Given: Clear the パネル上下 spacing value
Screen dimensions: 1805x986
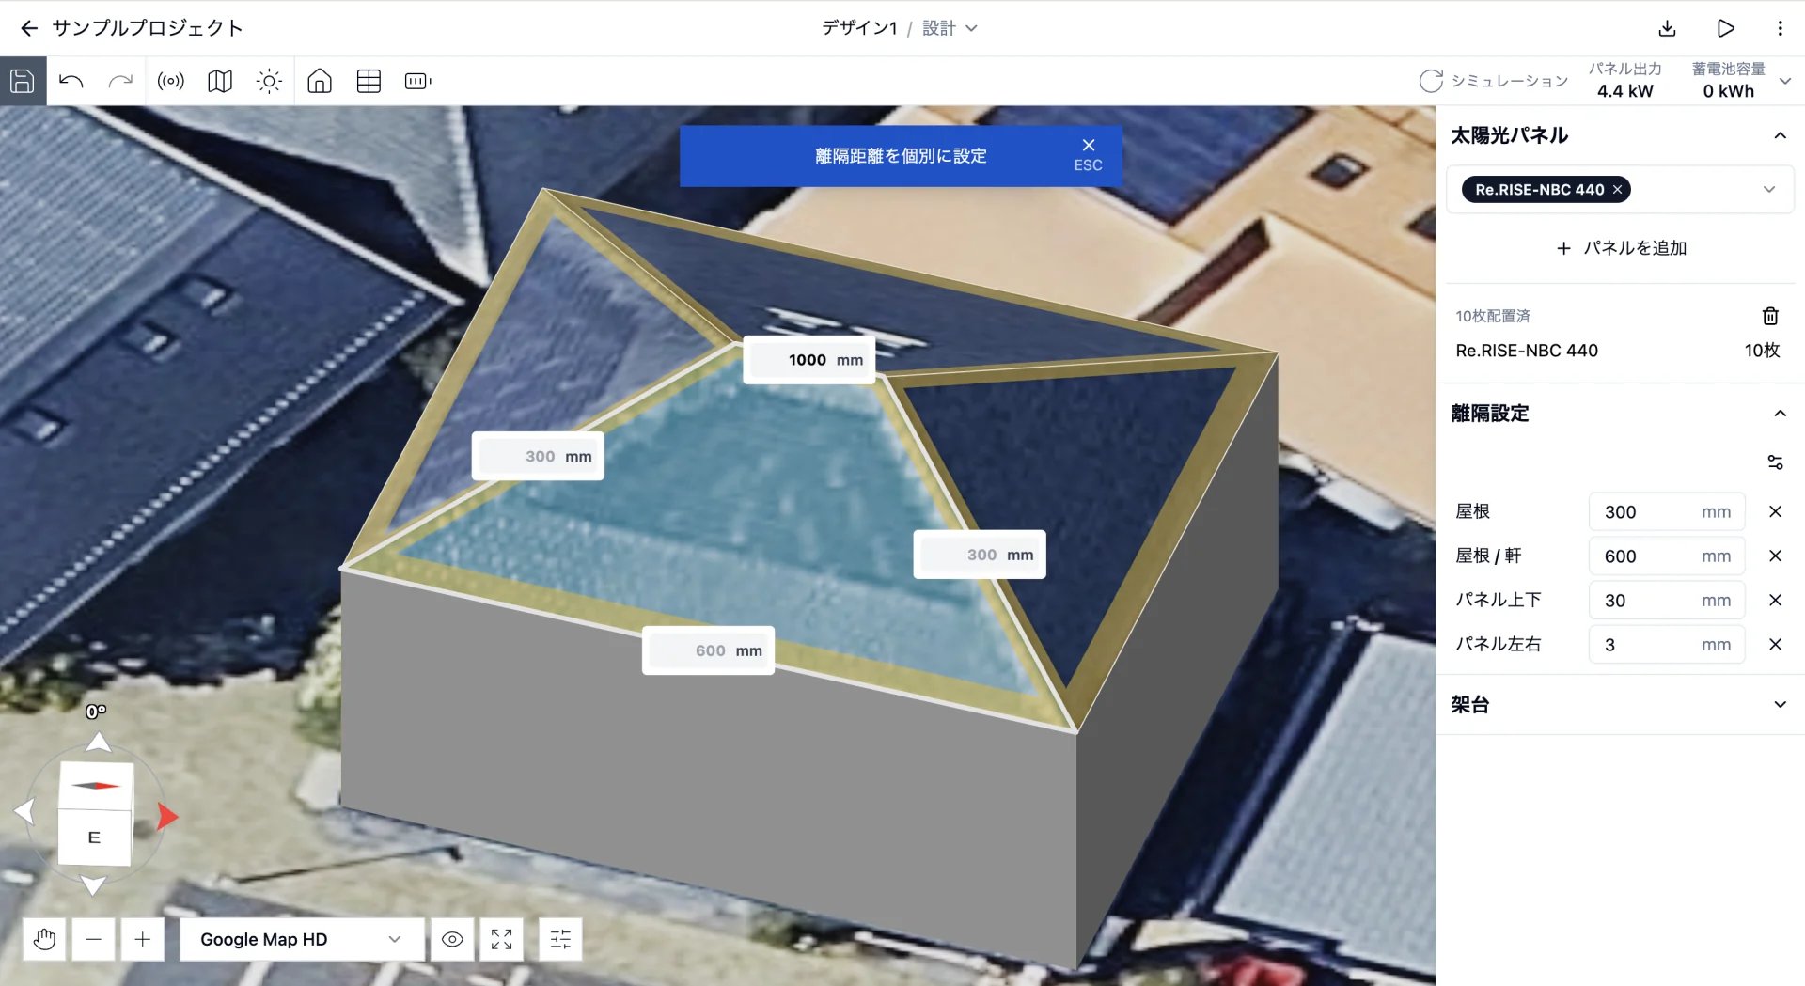Looking at the screenshot, I should click(x=1775, y=600).
